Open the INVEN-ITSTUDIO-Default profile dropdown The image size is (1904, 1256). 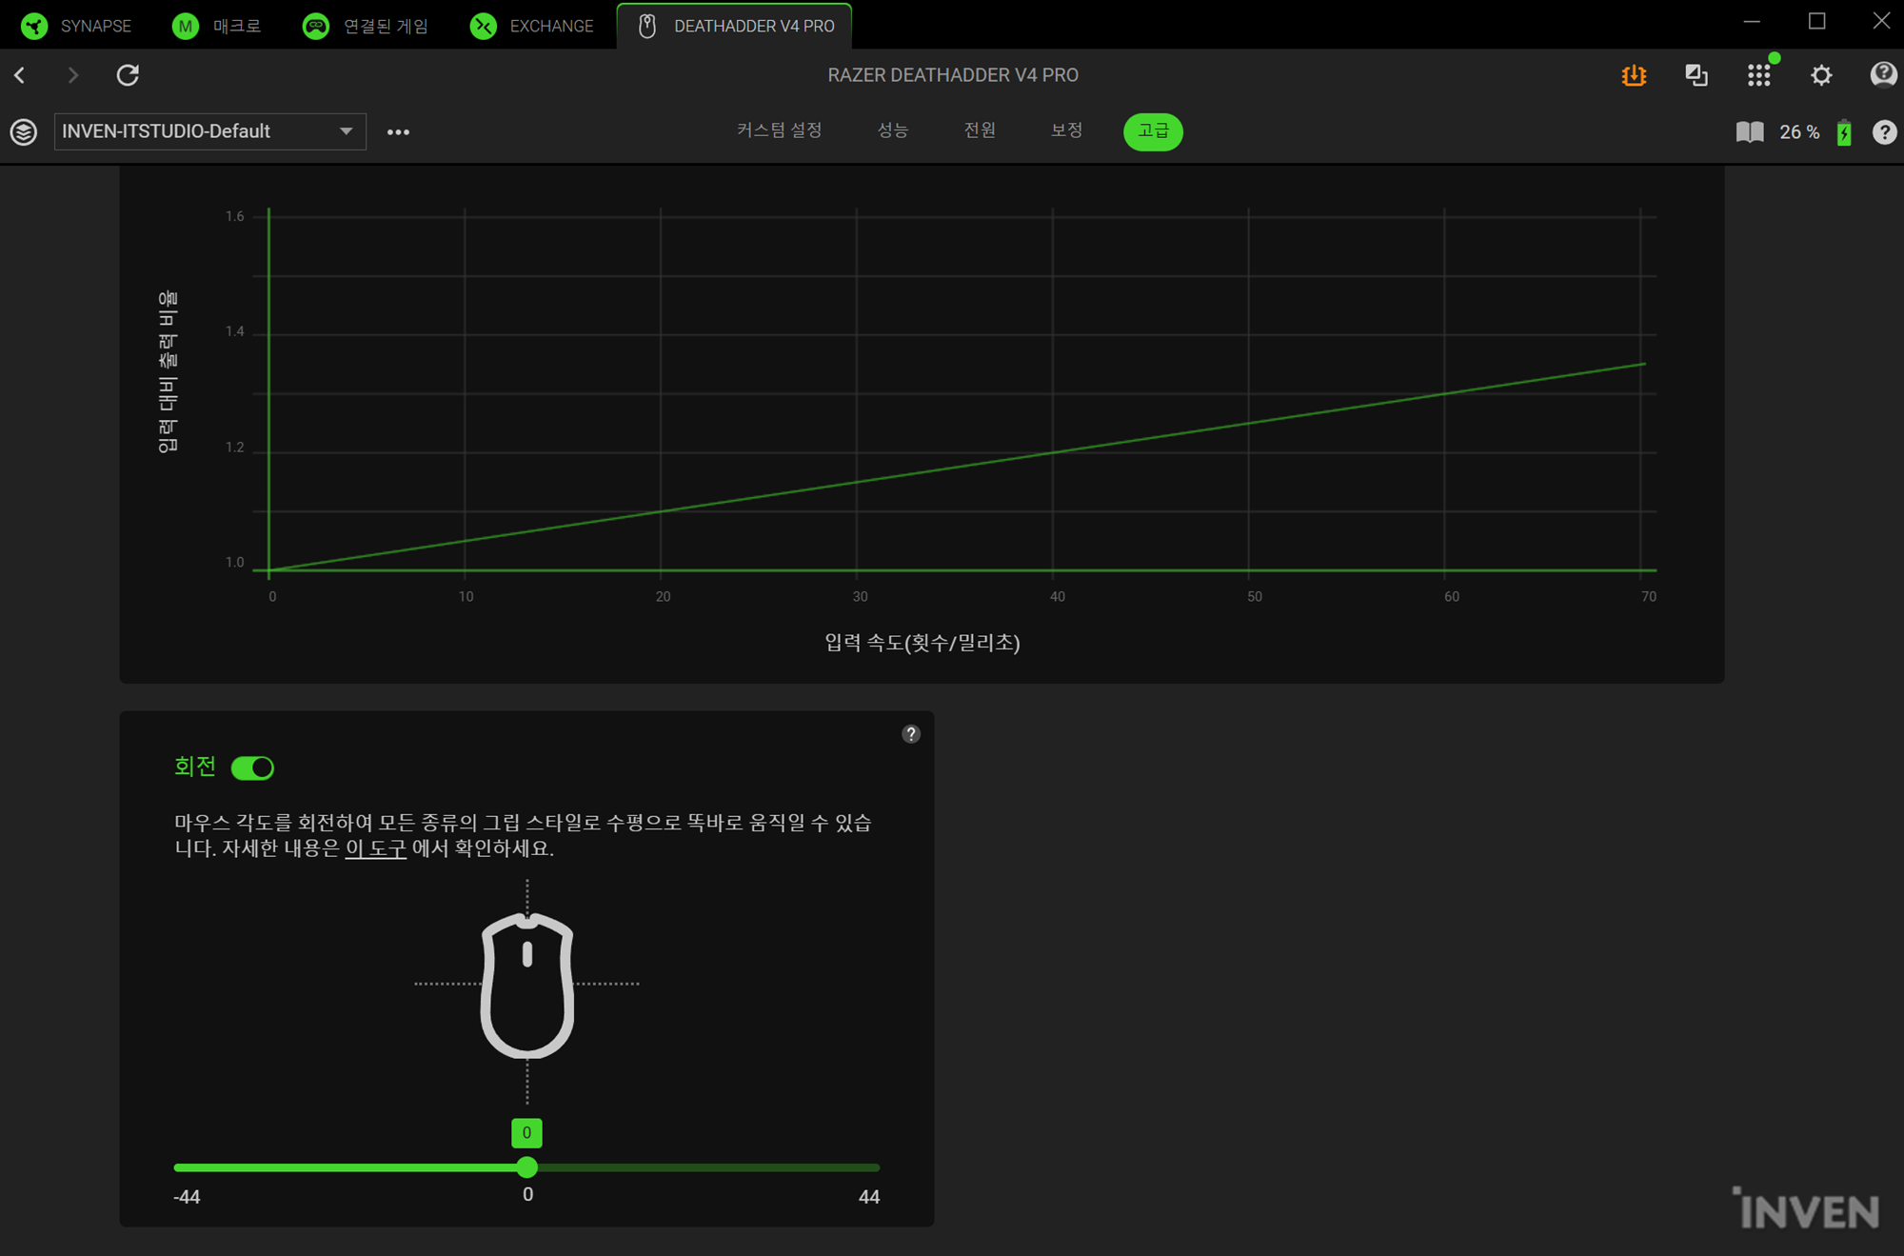point(209,131)
